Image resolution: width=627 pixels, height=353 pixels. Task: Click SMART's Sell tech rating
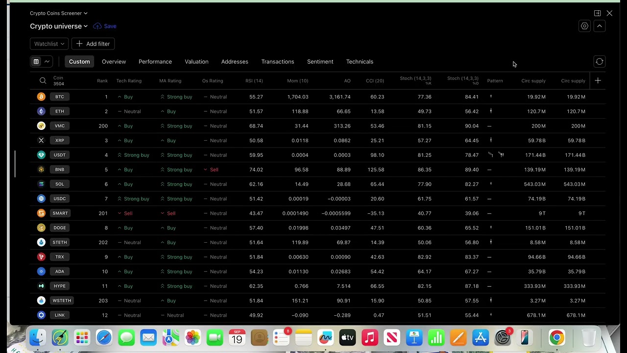[x=125, y=213]
